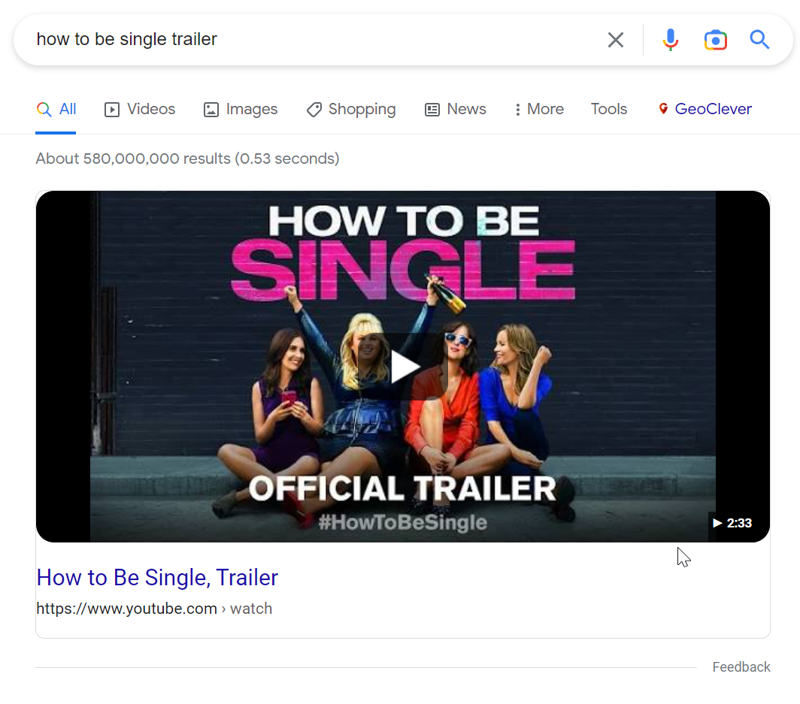Send Feedback on the result
800x704 pixels.
(741, 666)
